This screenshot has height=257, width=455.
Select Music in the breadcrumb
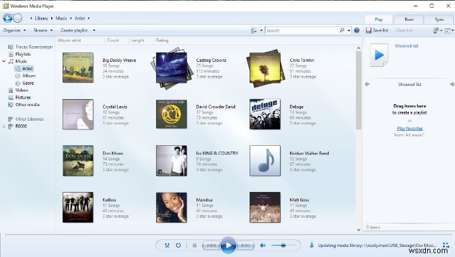click(61, 18)
